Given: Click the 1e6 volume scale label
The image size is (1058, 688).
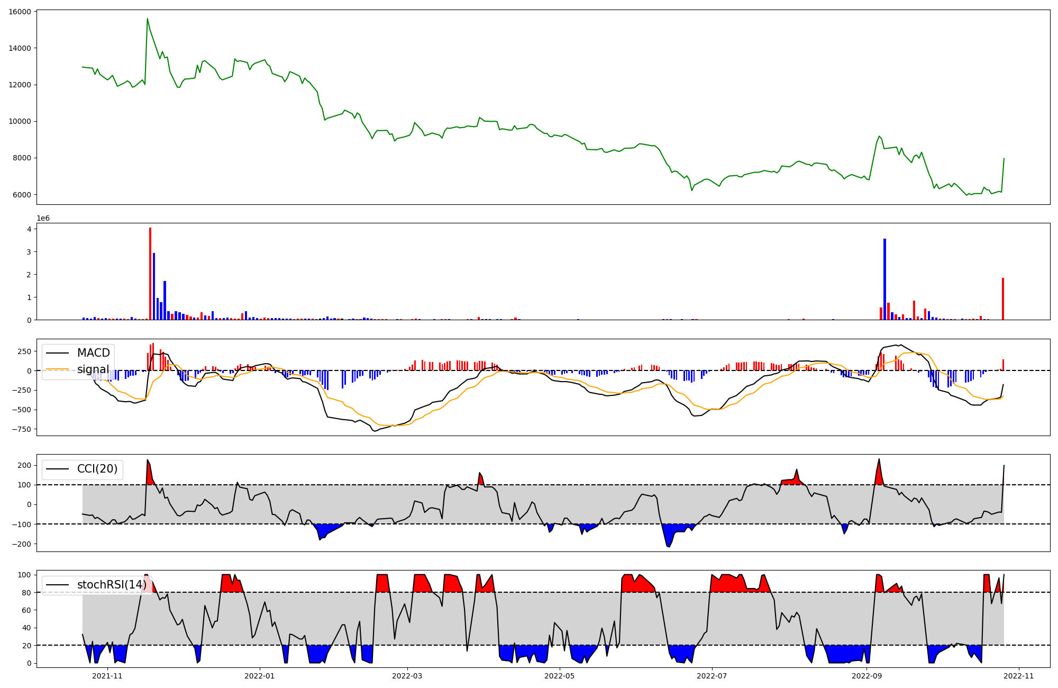Looking at the screenshot, I should pyautogui.click(x=43, y=218).
